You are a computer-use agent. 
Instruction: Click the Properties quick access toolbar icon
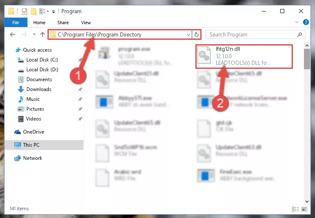coord(25,11)
